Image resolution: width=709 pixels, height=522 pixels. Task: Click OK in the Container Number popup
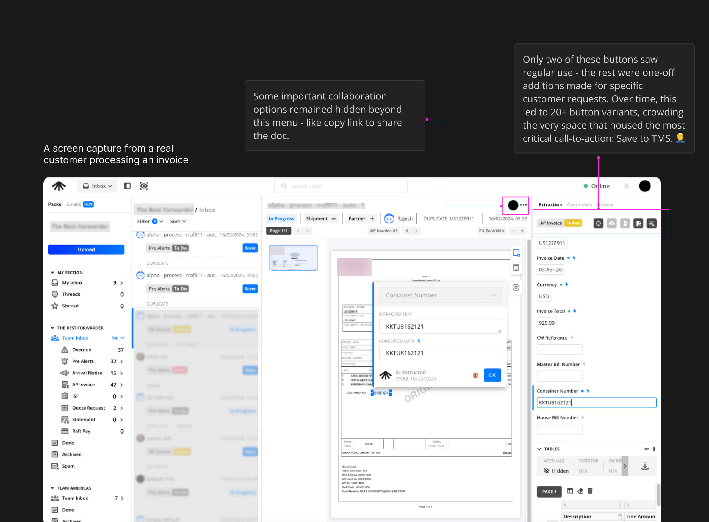492,375
